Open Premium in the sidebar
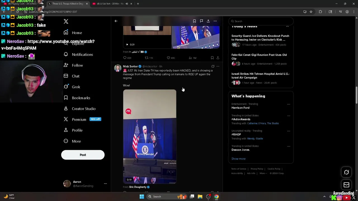This screenshot has width=358, height=201. (x=82, y=119)
